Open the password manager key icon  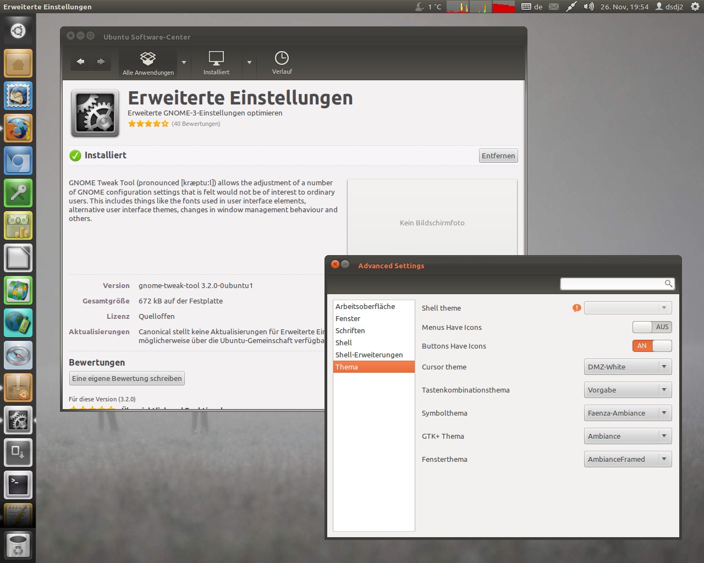[18, 194]
